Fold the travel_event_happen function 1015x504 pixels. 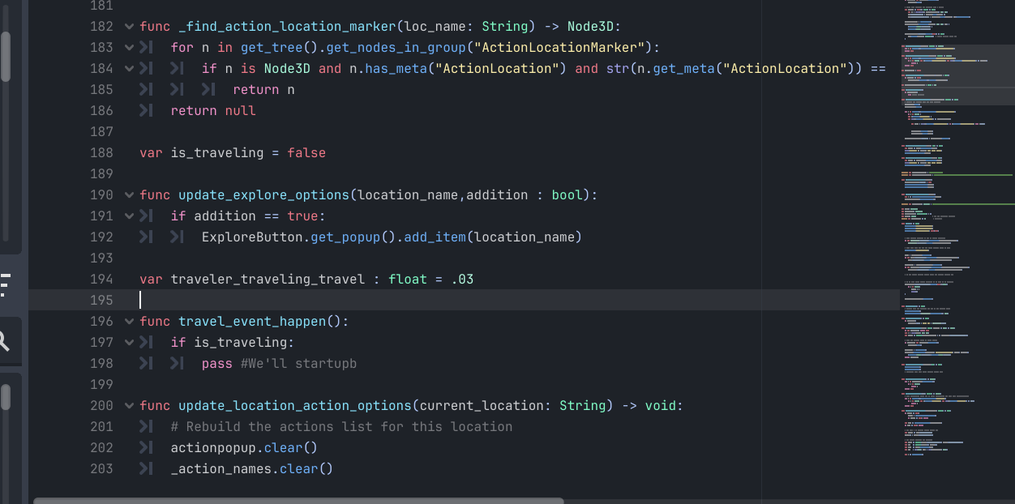129,322
